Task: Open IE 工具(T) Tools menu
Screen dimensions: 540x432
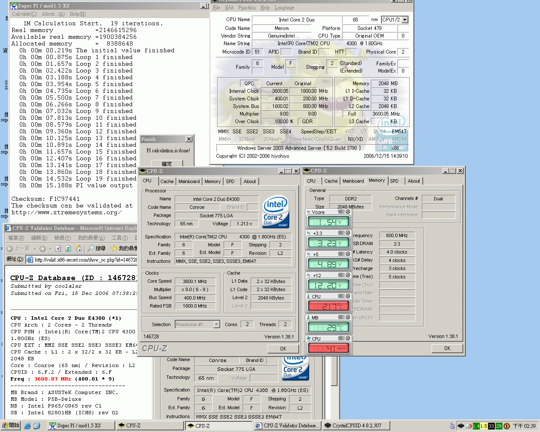Action: coord(119,238)
